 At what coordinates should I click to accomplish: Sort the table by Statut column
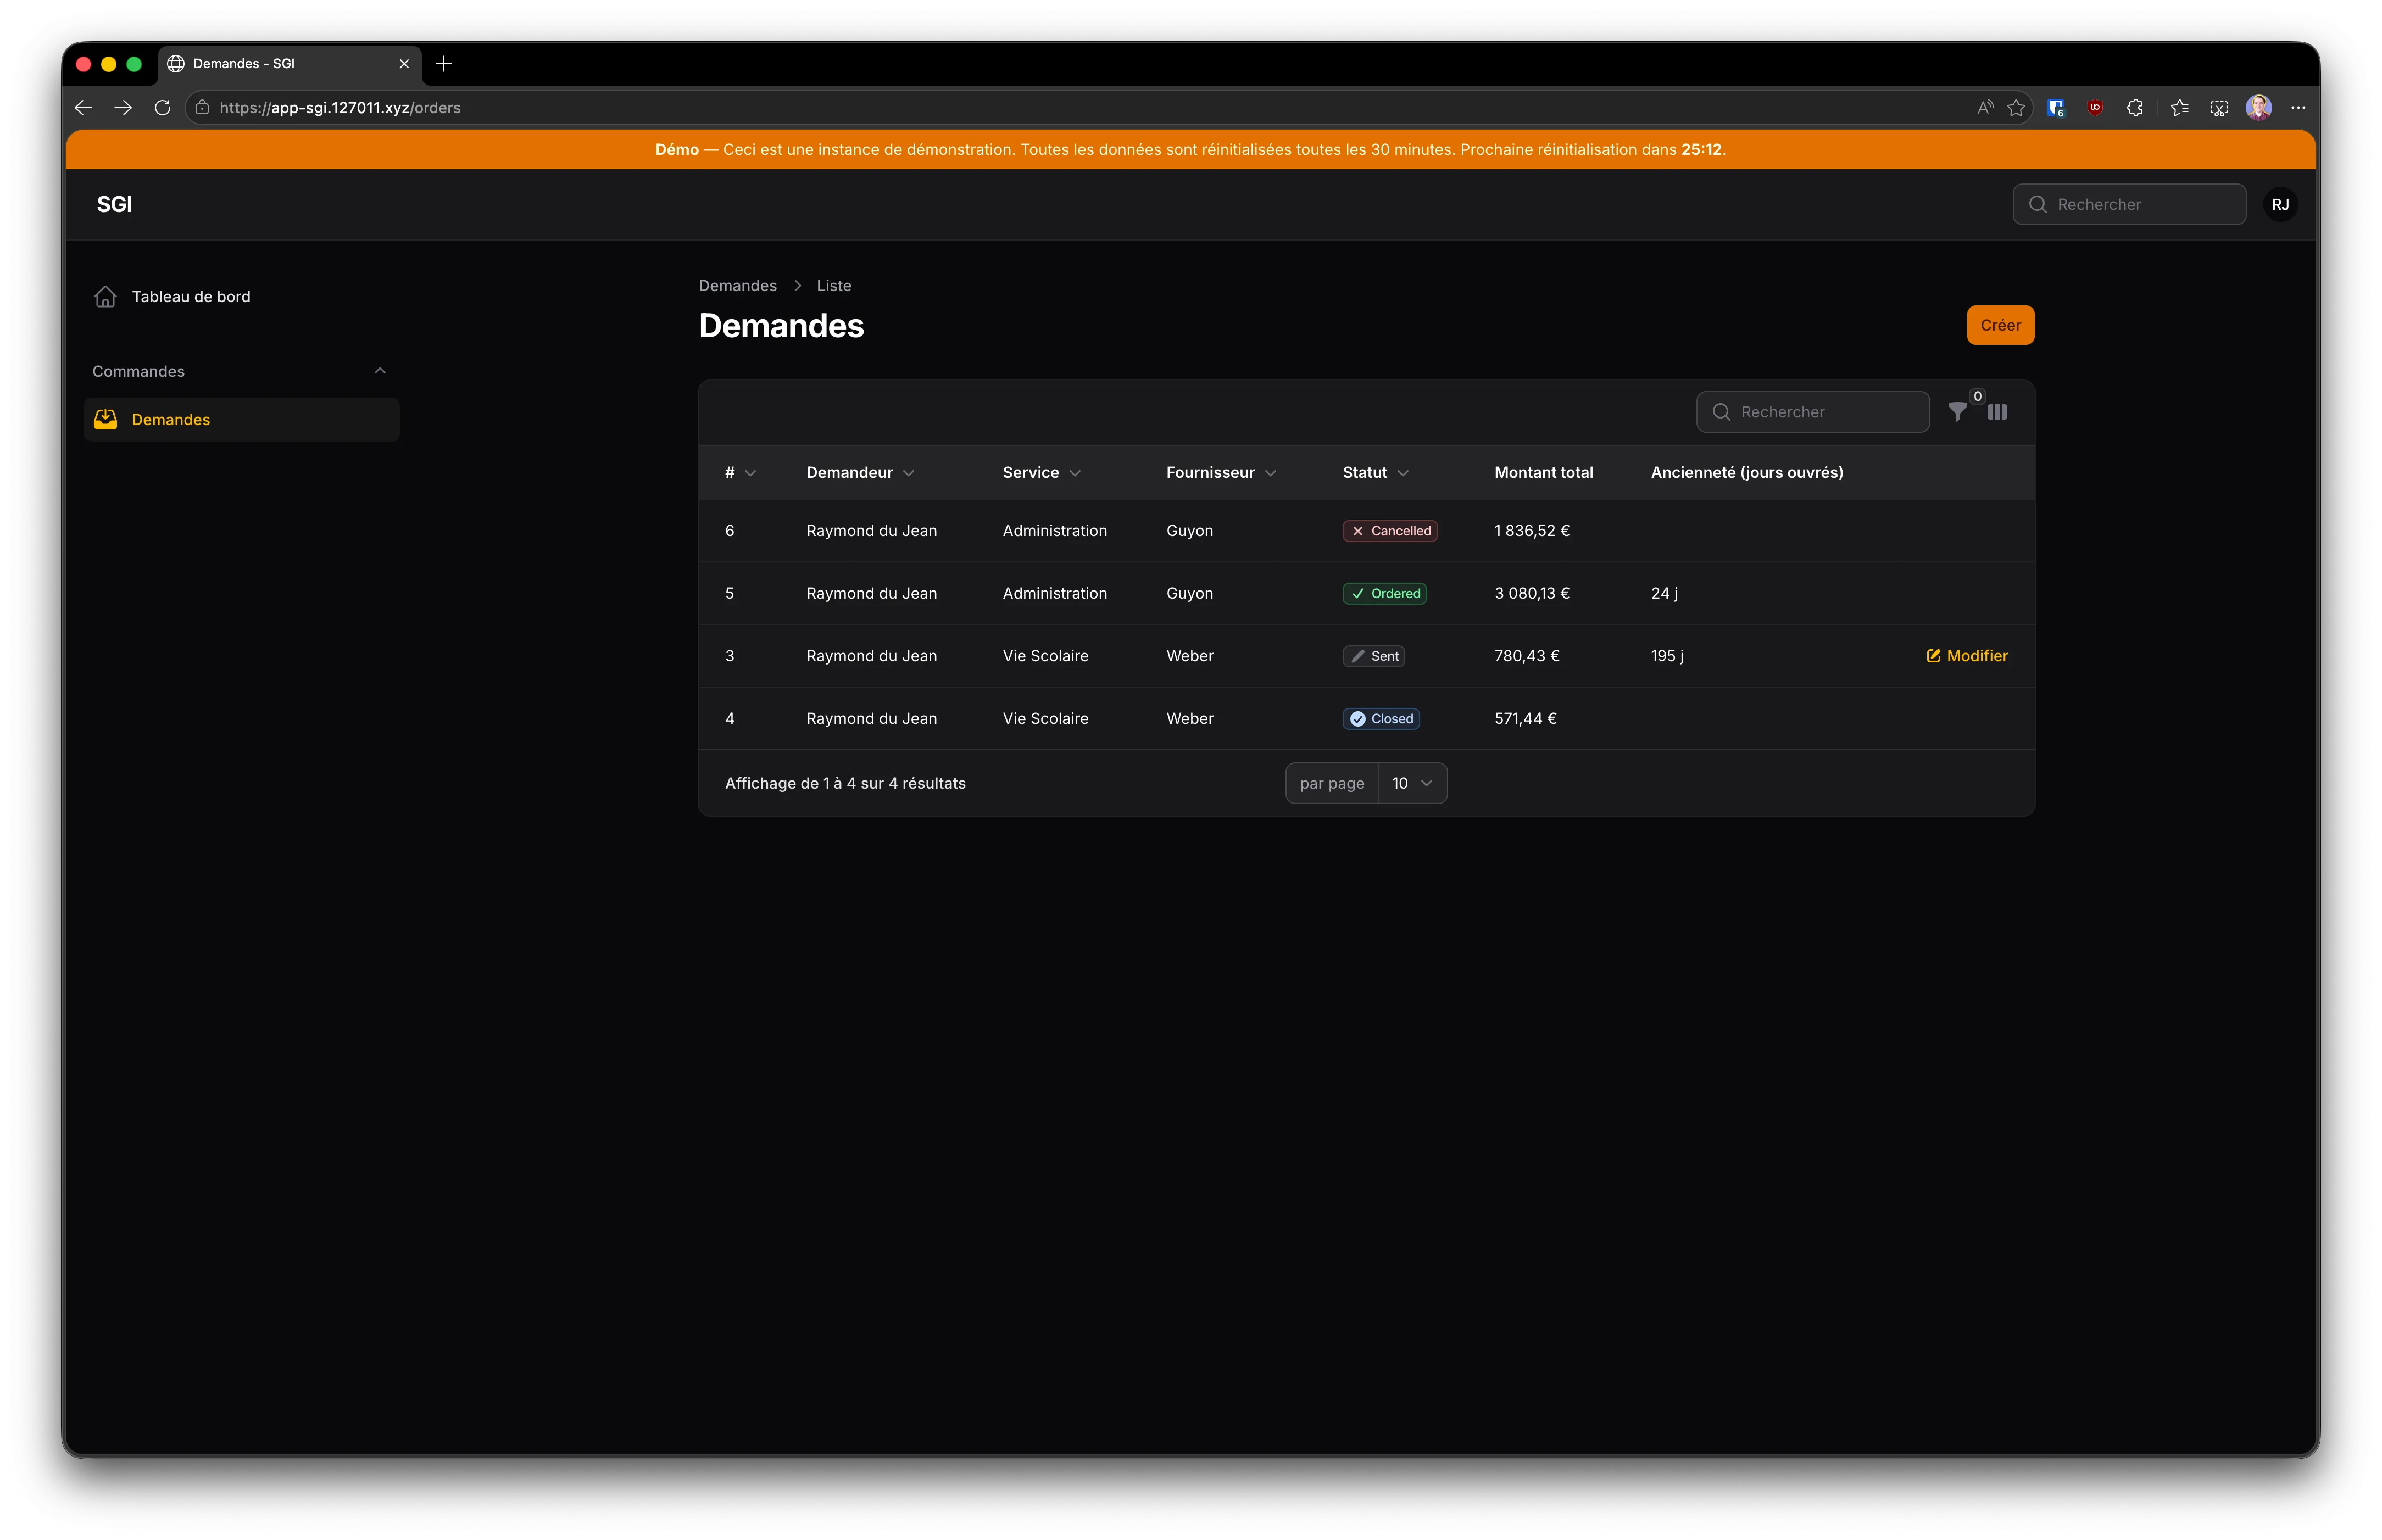pos(1375,473)
